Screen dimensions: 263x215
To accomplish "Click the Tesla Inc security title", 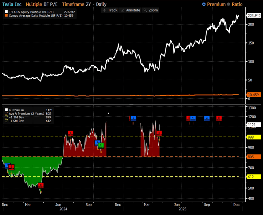I will (x=11, y=4).
